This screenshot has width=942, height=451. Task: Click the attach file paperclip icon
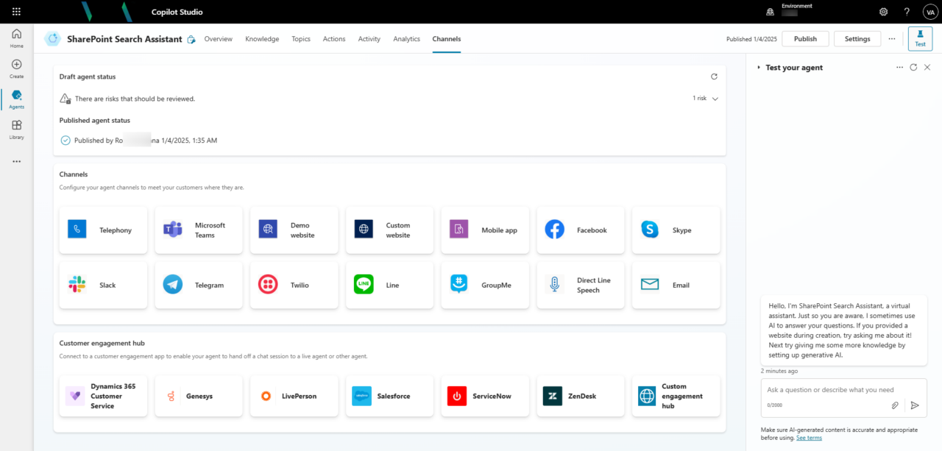pos(895,405)
